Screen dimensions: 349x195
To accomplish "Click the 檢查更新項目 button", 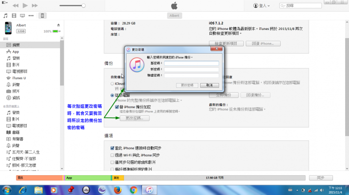I will (226, 43).
